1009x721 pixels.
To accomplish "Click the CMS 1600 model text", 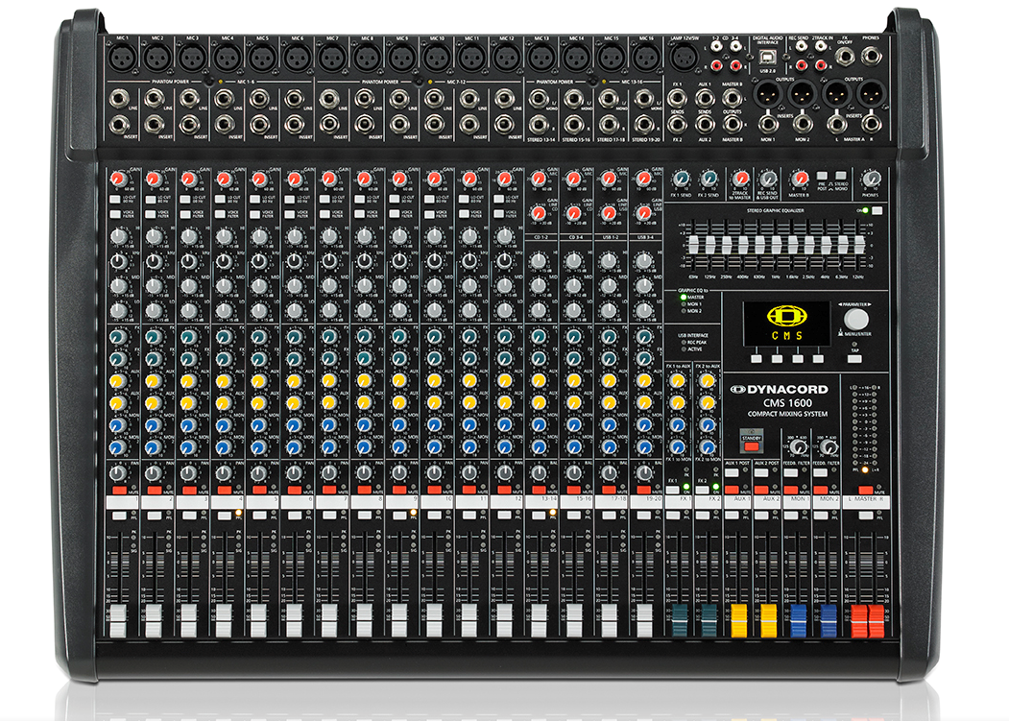I will click(x=788, y=403).
